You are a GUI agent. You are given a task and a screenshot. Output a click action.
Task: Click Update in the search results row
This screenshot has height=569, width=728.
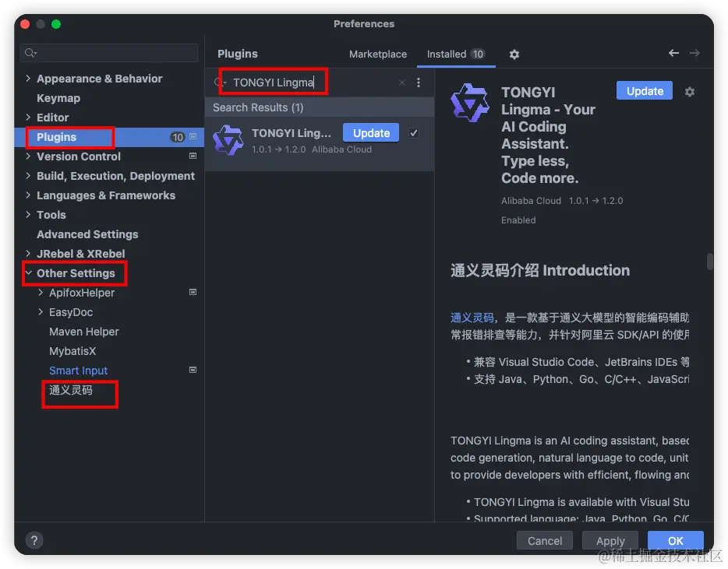point(371,133)
